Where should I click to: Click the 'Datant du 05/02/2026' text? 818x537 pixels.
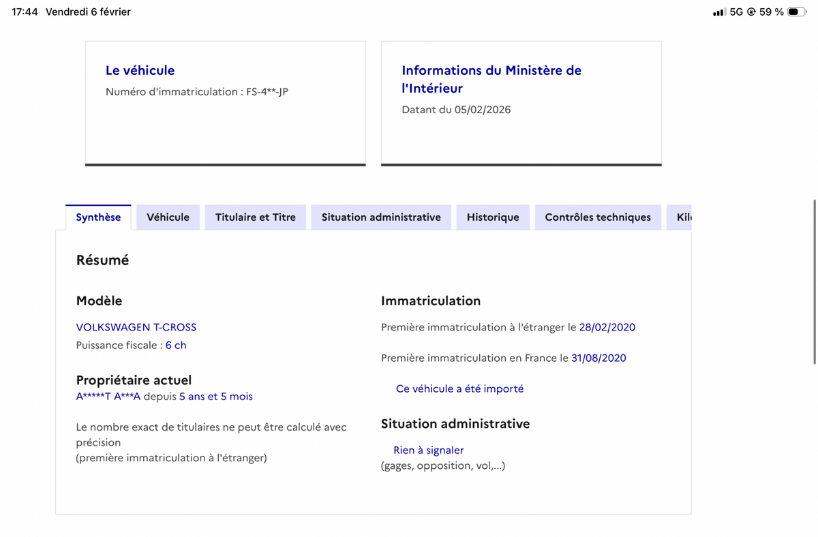[x=456, y=110]
